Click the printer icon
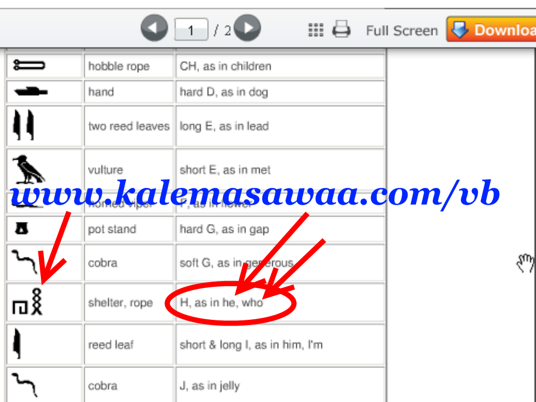Screen dimensions: 536x402 [341, 29]
